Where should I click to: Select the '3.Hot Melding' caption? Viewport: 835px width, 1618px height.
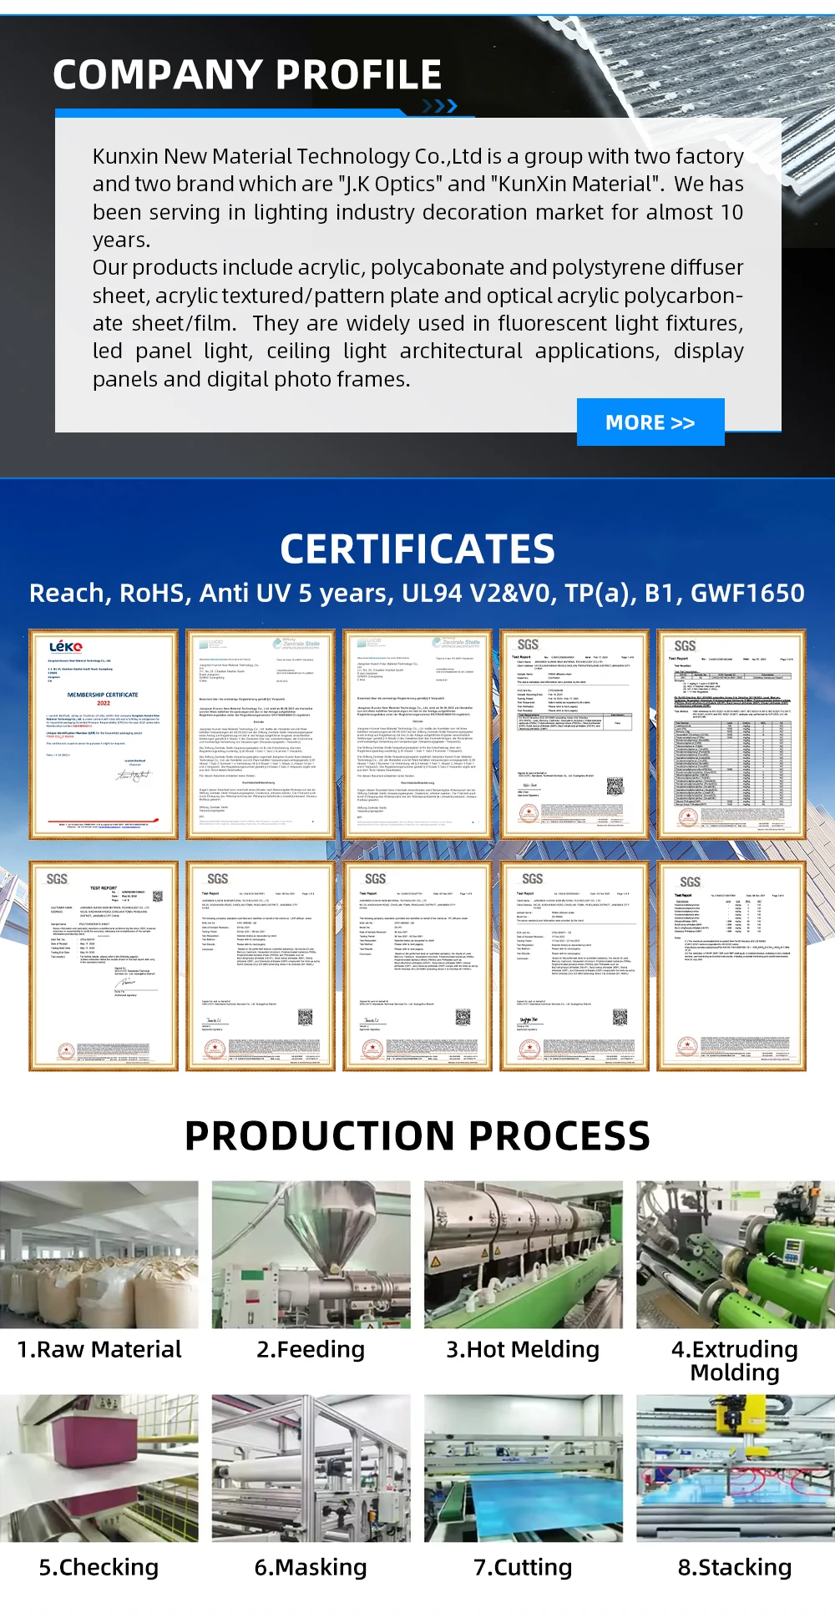[x=523, y=1350]
